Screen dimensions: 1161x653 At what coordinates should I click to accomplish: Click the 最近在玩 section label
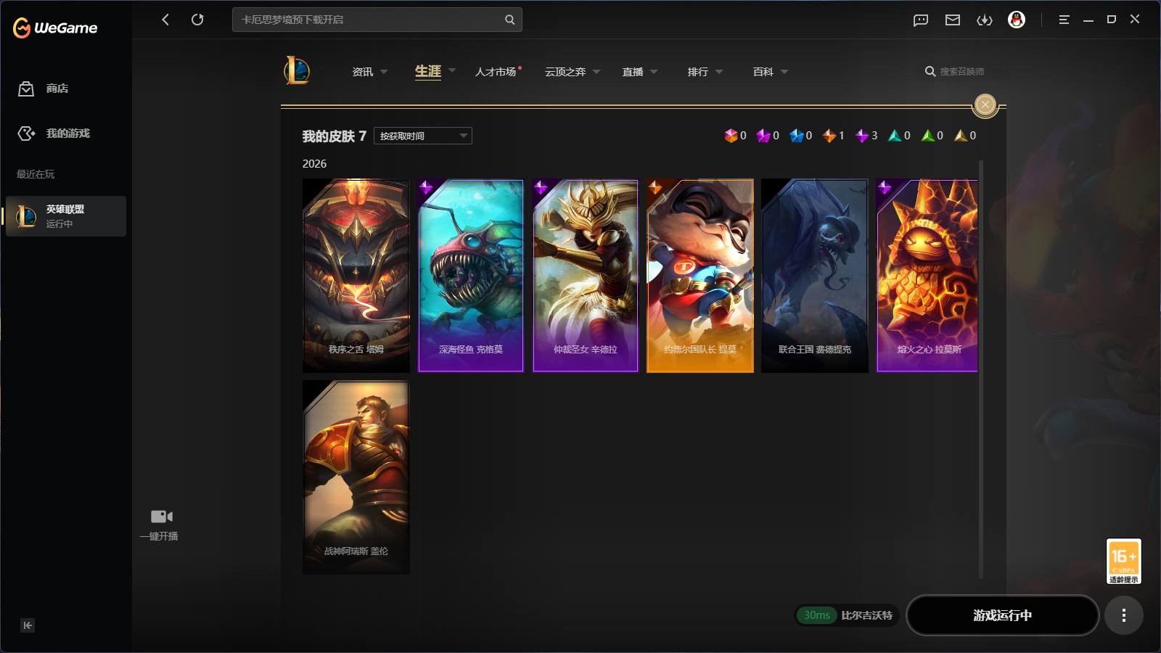[x=36, y=174]
